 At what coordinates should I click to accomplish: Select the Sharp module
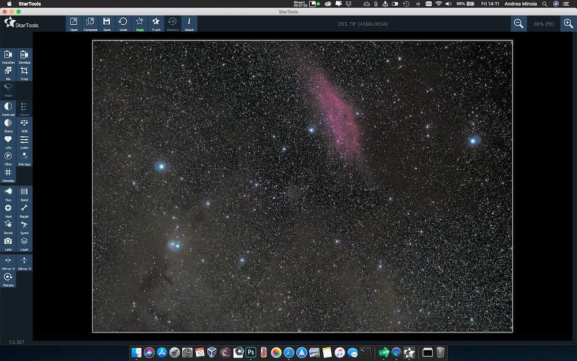tap(8, 126)
